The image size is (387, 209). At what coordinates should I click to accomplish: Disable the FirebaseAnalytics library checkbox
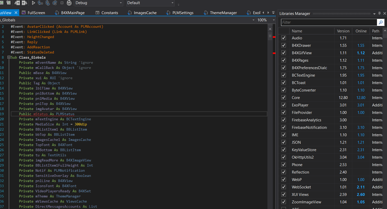pyautogui.click(x=284, y=120)
